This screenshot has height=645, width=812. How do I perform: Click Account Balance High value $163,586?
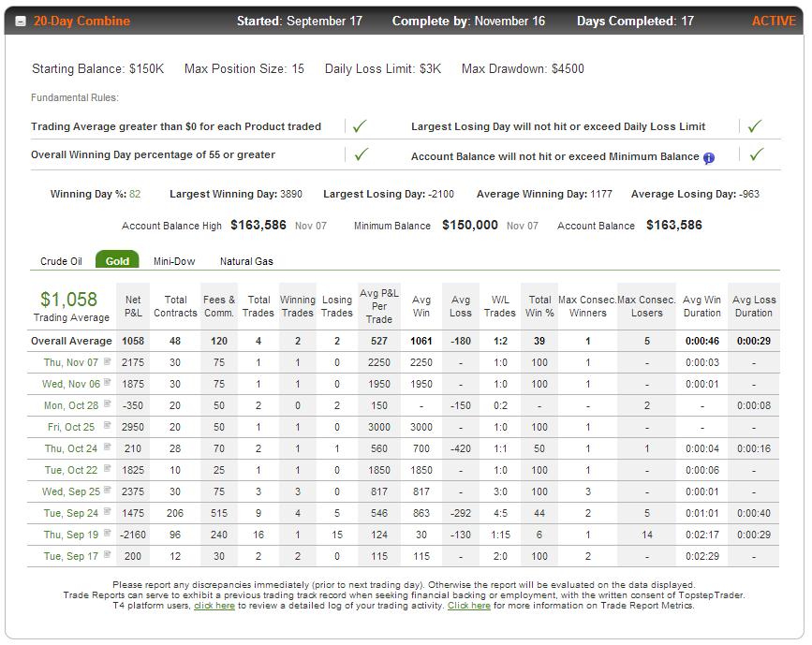[258, 226]
